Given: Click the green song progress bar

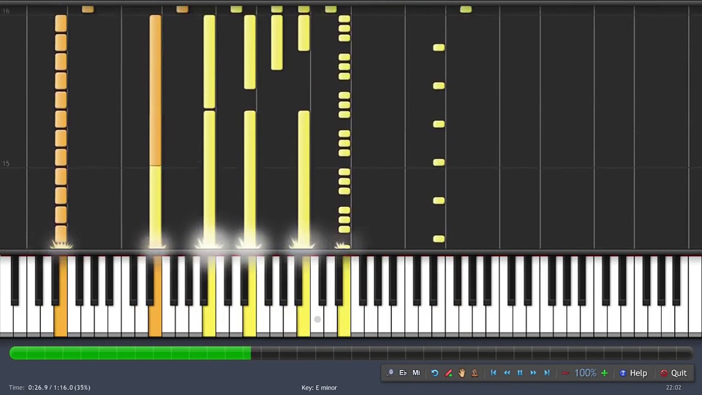Looking at the screenshot, I should click(130, 353).
